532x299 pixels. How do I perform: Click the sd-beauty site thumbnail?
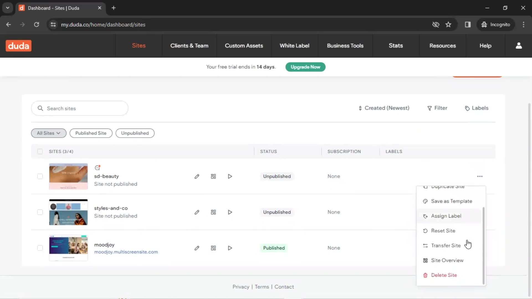click(x=68, y=176)
